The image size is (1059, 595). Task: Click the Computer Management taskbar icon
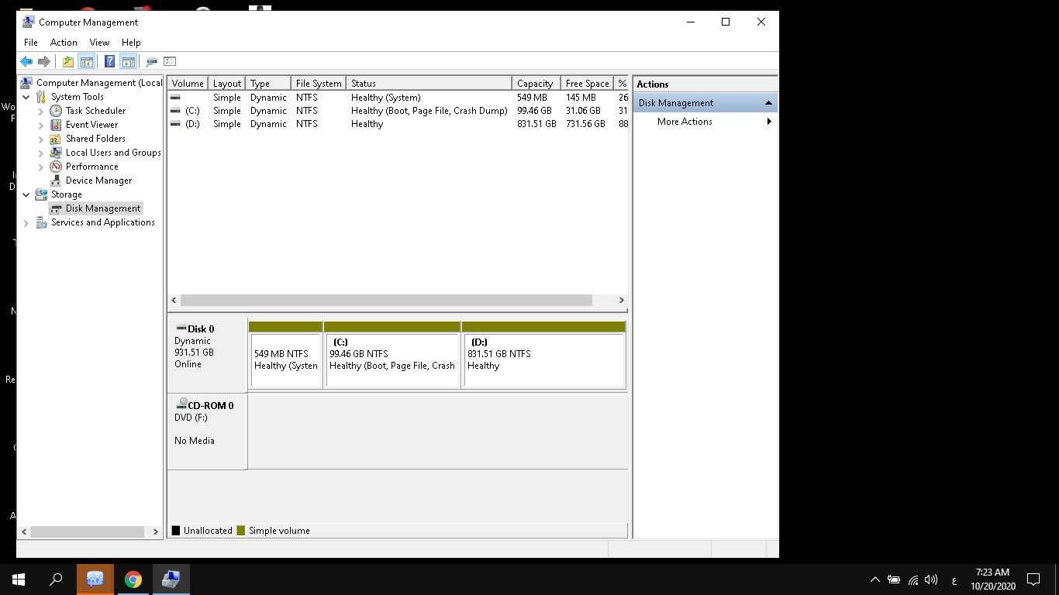point(171,580)
